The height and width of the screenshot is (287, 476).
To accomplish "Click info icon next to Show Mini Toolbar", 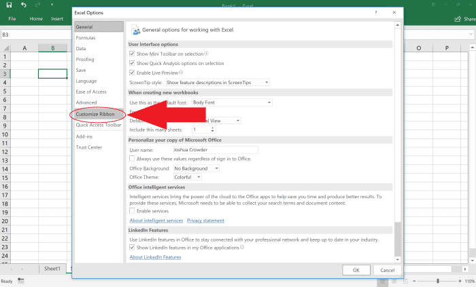I will click(x=207, y=54).
